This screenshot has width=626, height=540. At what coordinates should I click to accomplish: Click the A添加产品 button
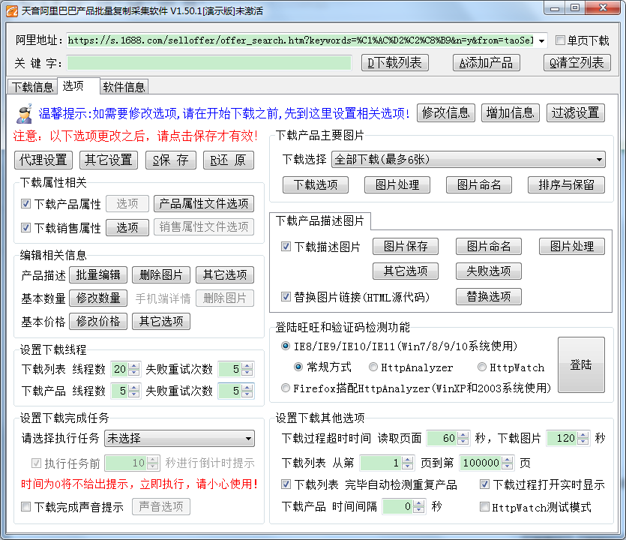tap(487, 63)
